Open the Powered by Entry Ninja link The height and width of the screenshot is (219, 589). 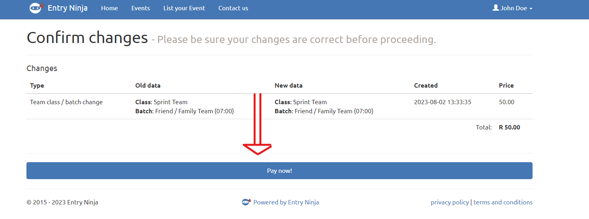[x=286, y=202]
